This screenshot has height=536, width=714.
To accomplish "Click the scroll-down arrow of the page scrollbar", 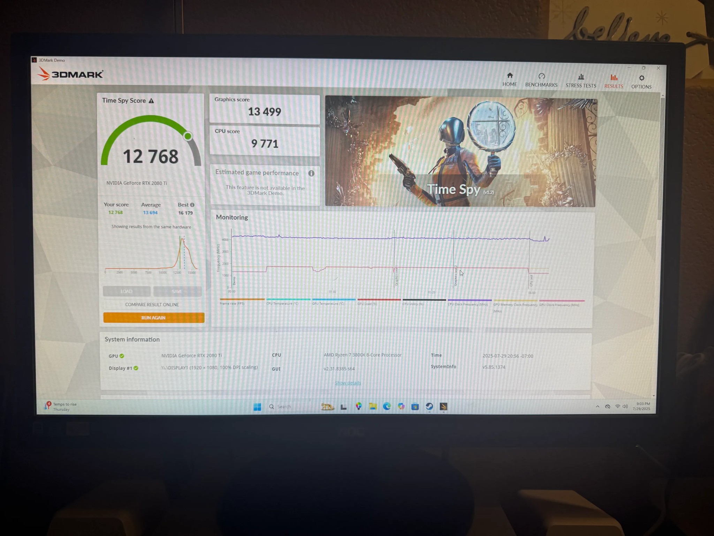I will pos(653,396).
